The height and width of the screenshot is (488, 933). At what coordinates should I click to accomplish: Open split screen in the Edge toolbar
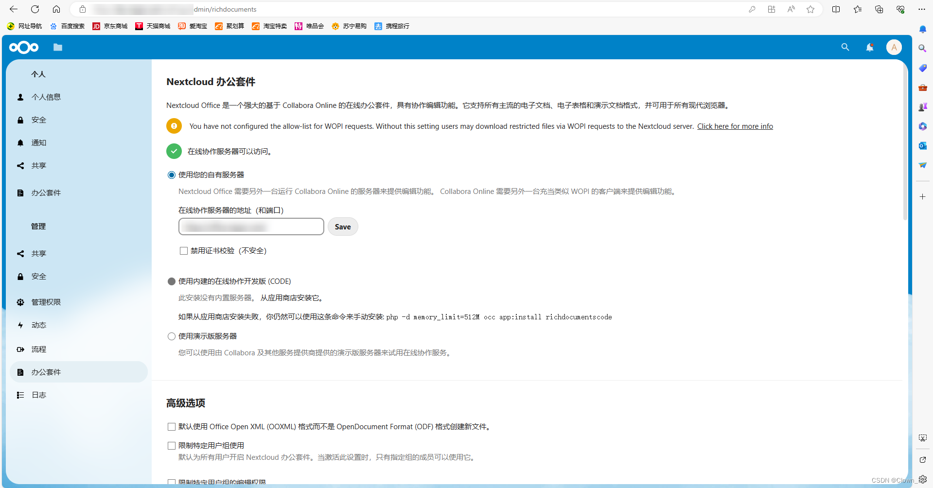click(836, 9)
